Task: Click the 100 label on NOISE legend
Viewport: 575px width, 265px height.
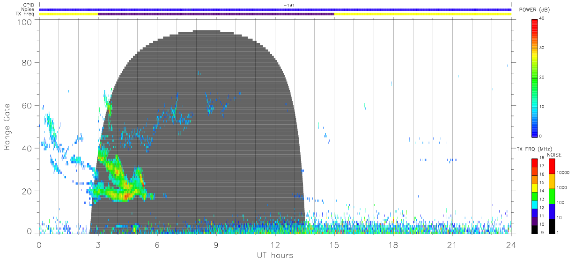Action: point(560,202)
